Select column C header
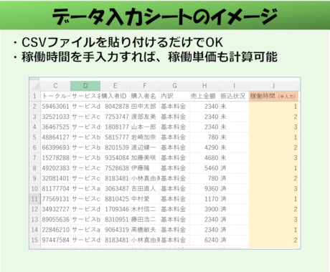This screenshot has width=330, height=272. coord(55,86)
